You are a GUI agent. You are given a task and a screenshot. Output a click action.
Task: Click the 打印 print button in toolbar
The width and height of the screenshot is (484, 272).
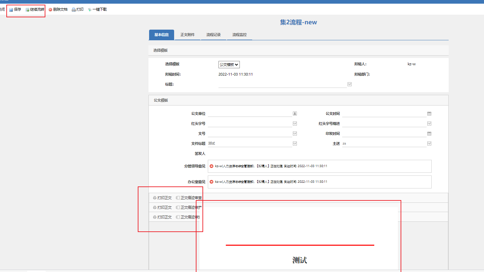78,10
